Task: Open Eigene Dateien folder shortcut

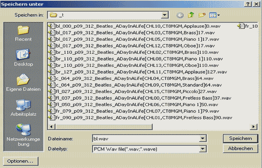Action: click(x=23, y=82)
